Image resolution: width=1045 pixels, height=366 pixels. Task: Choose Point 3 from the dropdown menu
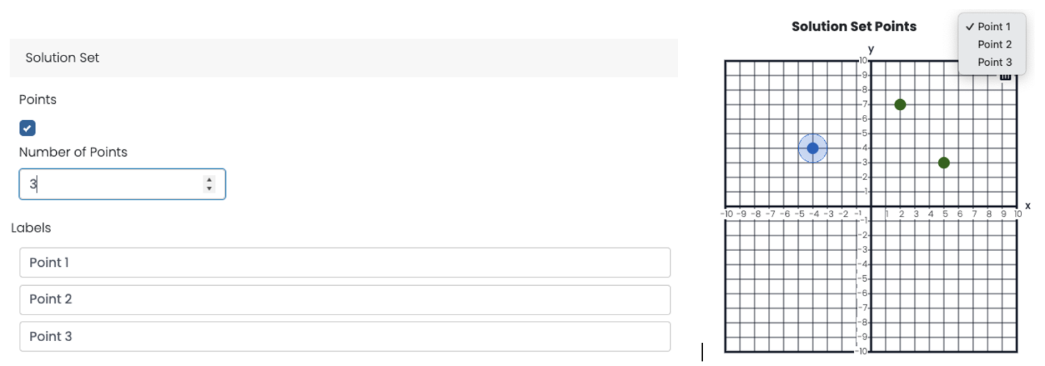[x=994, y=62]
